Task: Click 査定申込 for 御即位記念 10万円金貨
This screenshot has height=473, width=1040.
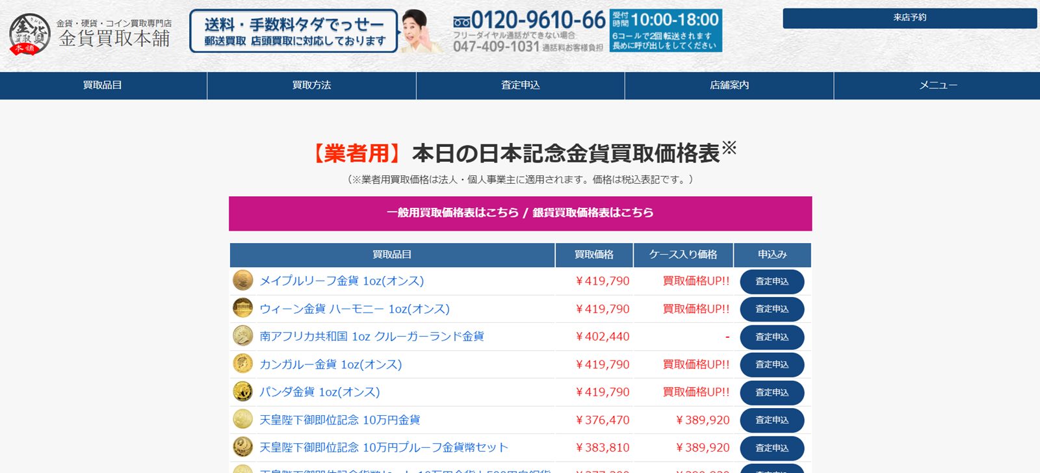Action: [772, 420]
